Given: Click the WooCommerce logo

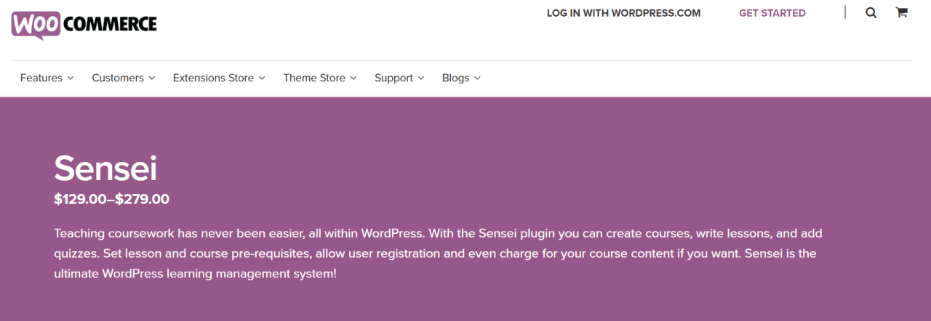Looking at the screenshot, I should pyautogui.click(x=84, y=24).
